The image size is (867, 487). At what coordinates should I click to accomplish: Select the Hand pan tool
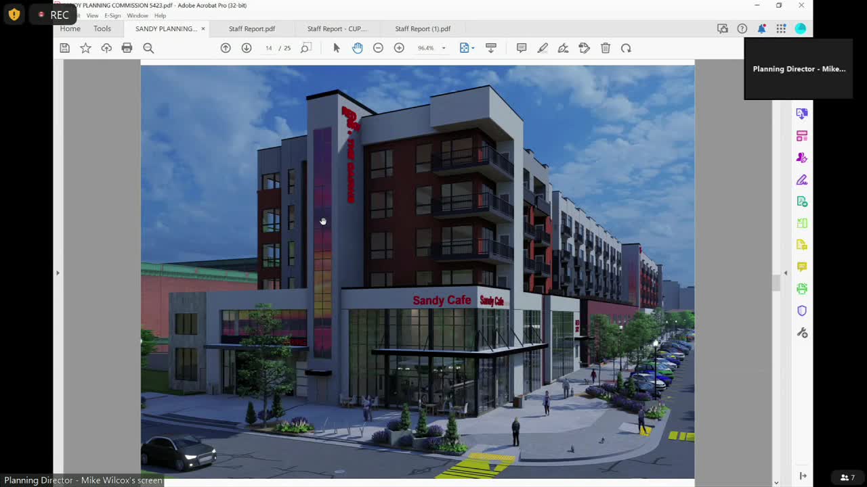[357, 48]
